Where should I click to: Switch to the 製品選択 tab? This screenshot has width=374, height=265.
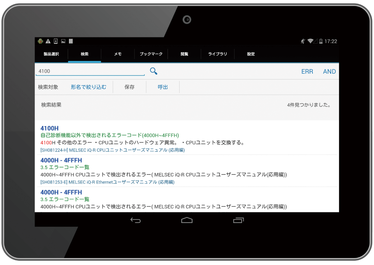click(x=51, y=54)
